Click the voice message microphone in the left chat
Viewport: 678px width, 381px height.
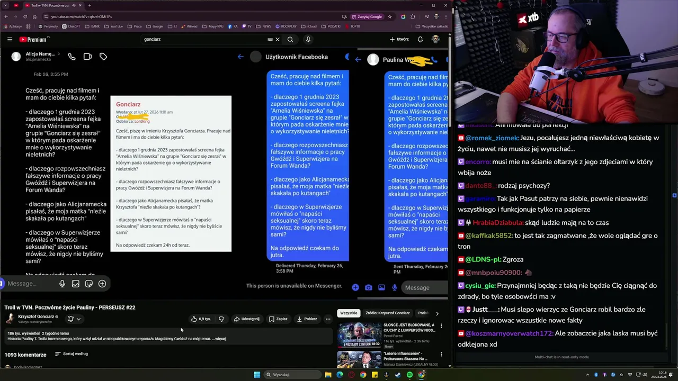tap(62, 284)
